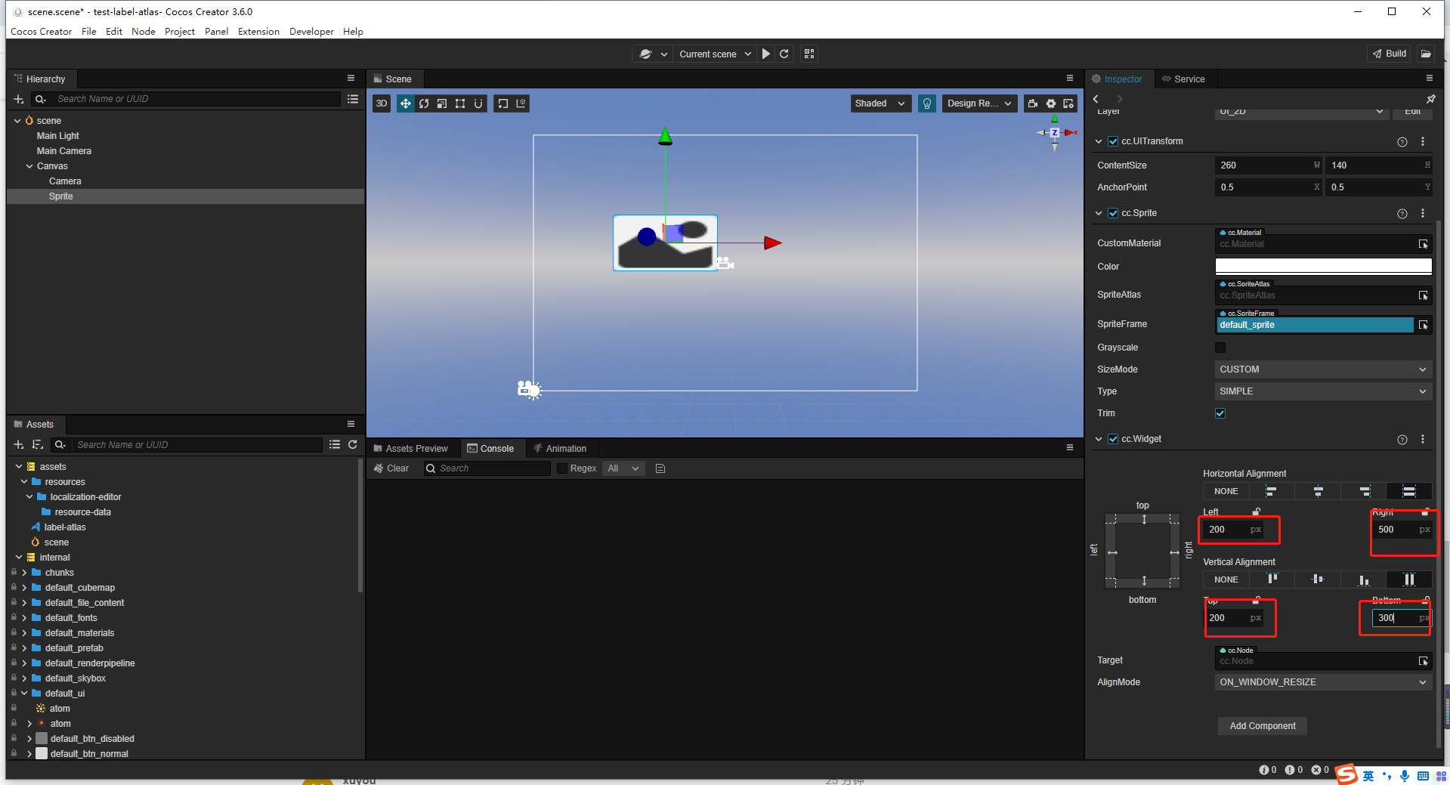The image size is (1450, 785).
Task: Switch to the Assets Preview tab
Action: pyautogui.click(x=411, y=449)
